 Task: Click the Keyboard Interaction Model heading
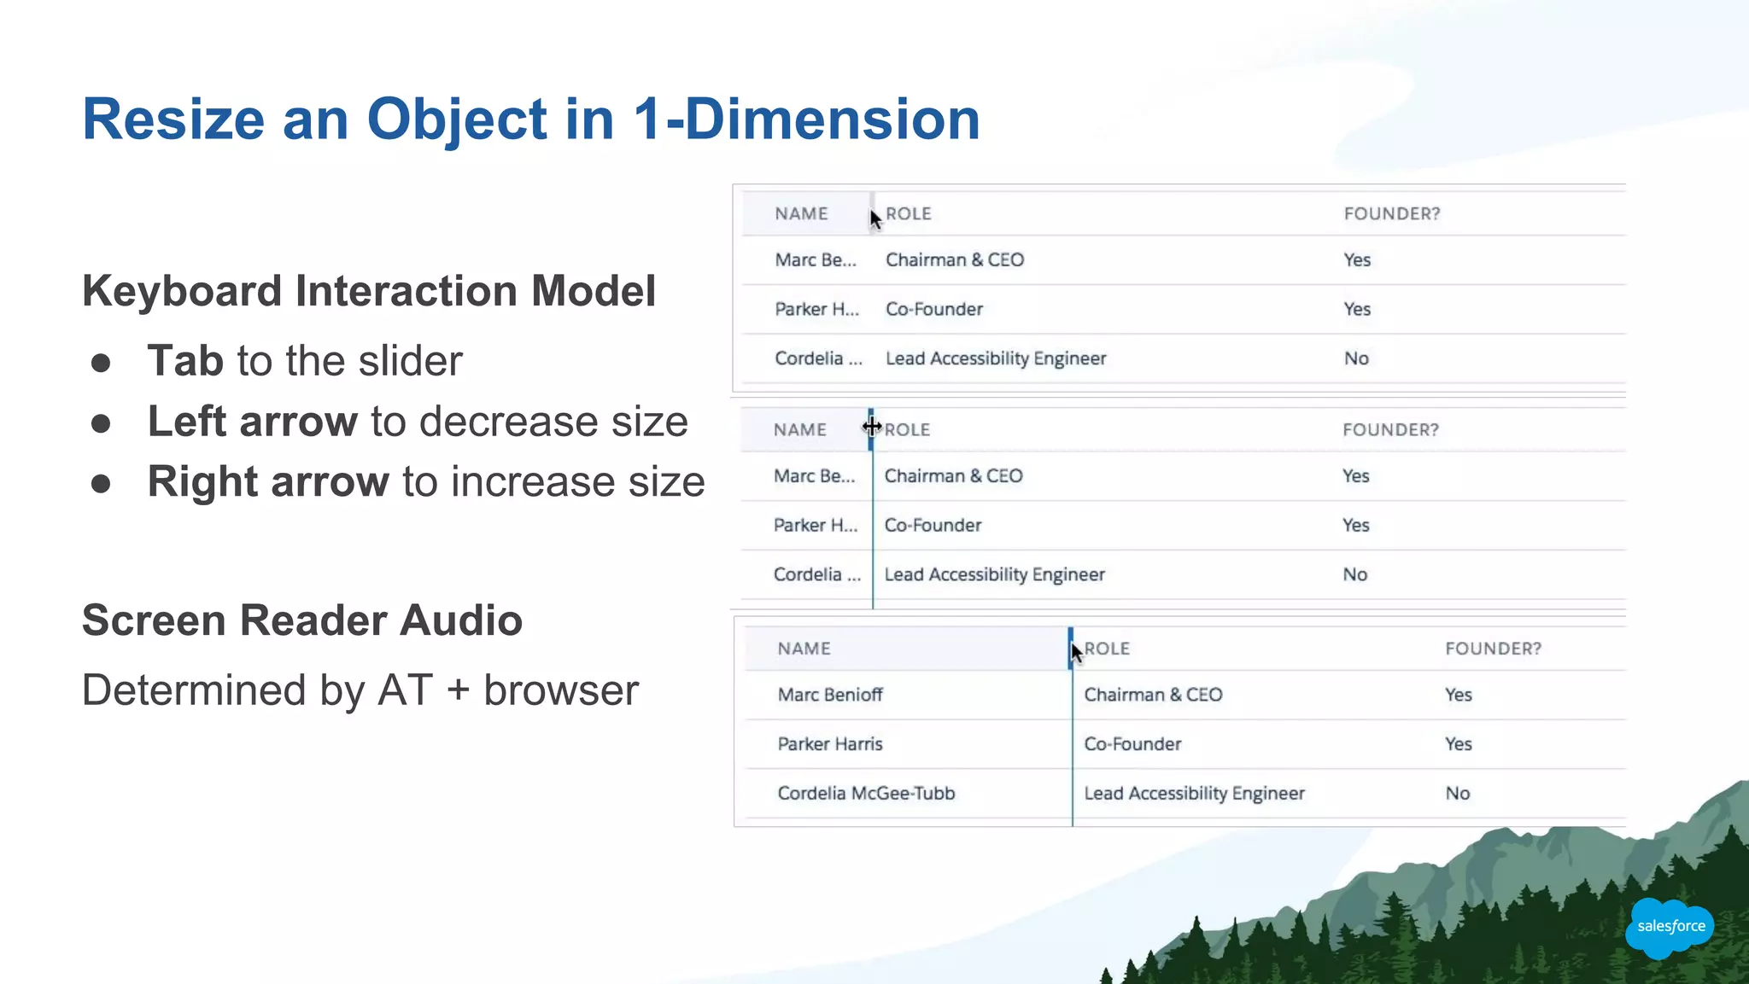coord(369,291)
